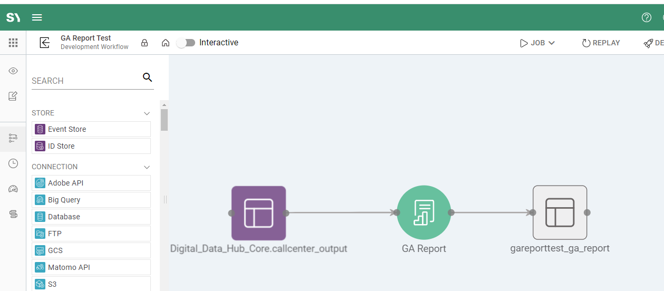Select S3 connection

click(91, 284)
